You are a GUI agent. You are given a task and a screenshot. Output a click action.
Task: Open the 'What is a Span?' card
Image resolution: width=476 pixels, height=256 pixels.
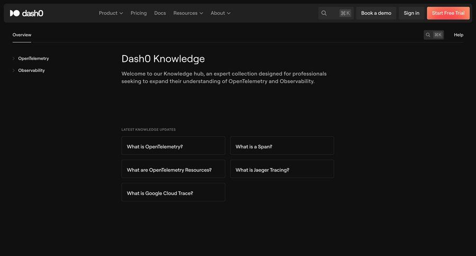pyautogui.click(x=282, y=146)
